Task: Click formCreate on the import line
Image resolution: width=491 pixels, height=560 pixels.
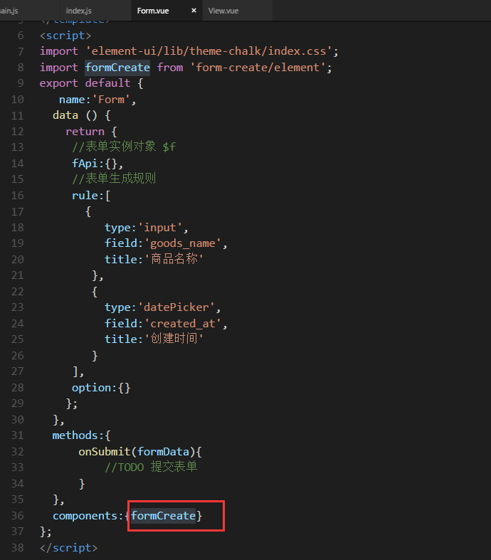Action: click(x=117, y=68)
